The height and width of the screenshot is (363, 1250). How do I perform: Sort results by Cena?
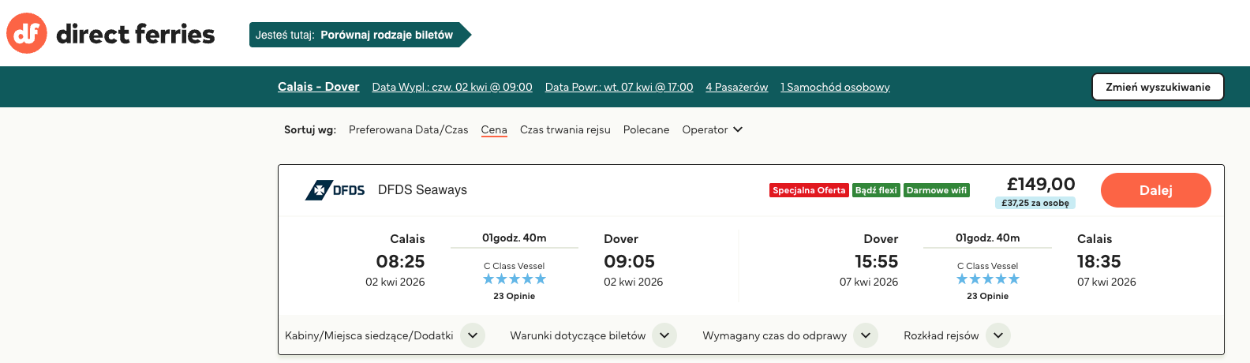[494, 129]
